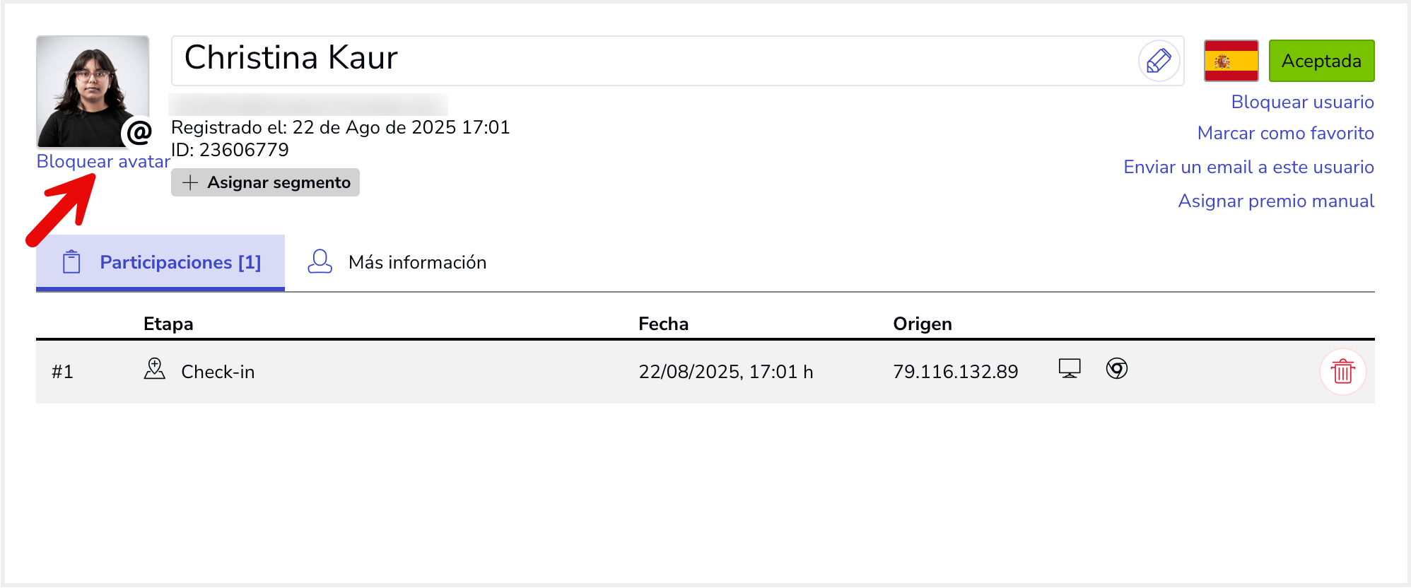
Task: Click the Bloquear avatar link
Action: pyautogui.click(x=103, y=161)
